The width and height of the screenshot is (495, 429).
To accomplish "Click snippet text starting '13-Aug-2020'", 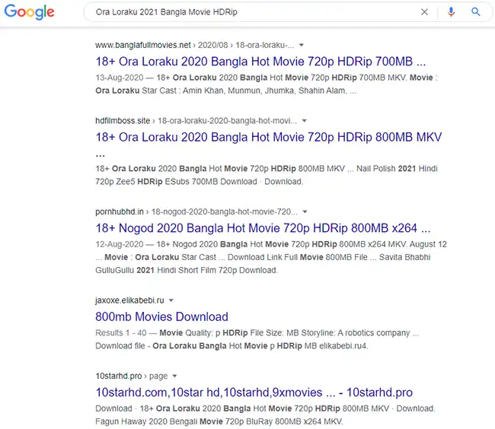I will (267, 84).
